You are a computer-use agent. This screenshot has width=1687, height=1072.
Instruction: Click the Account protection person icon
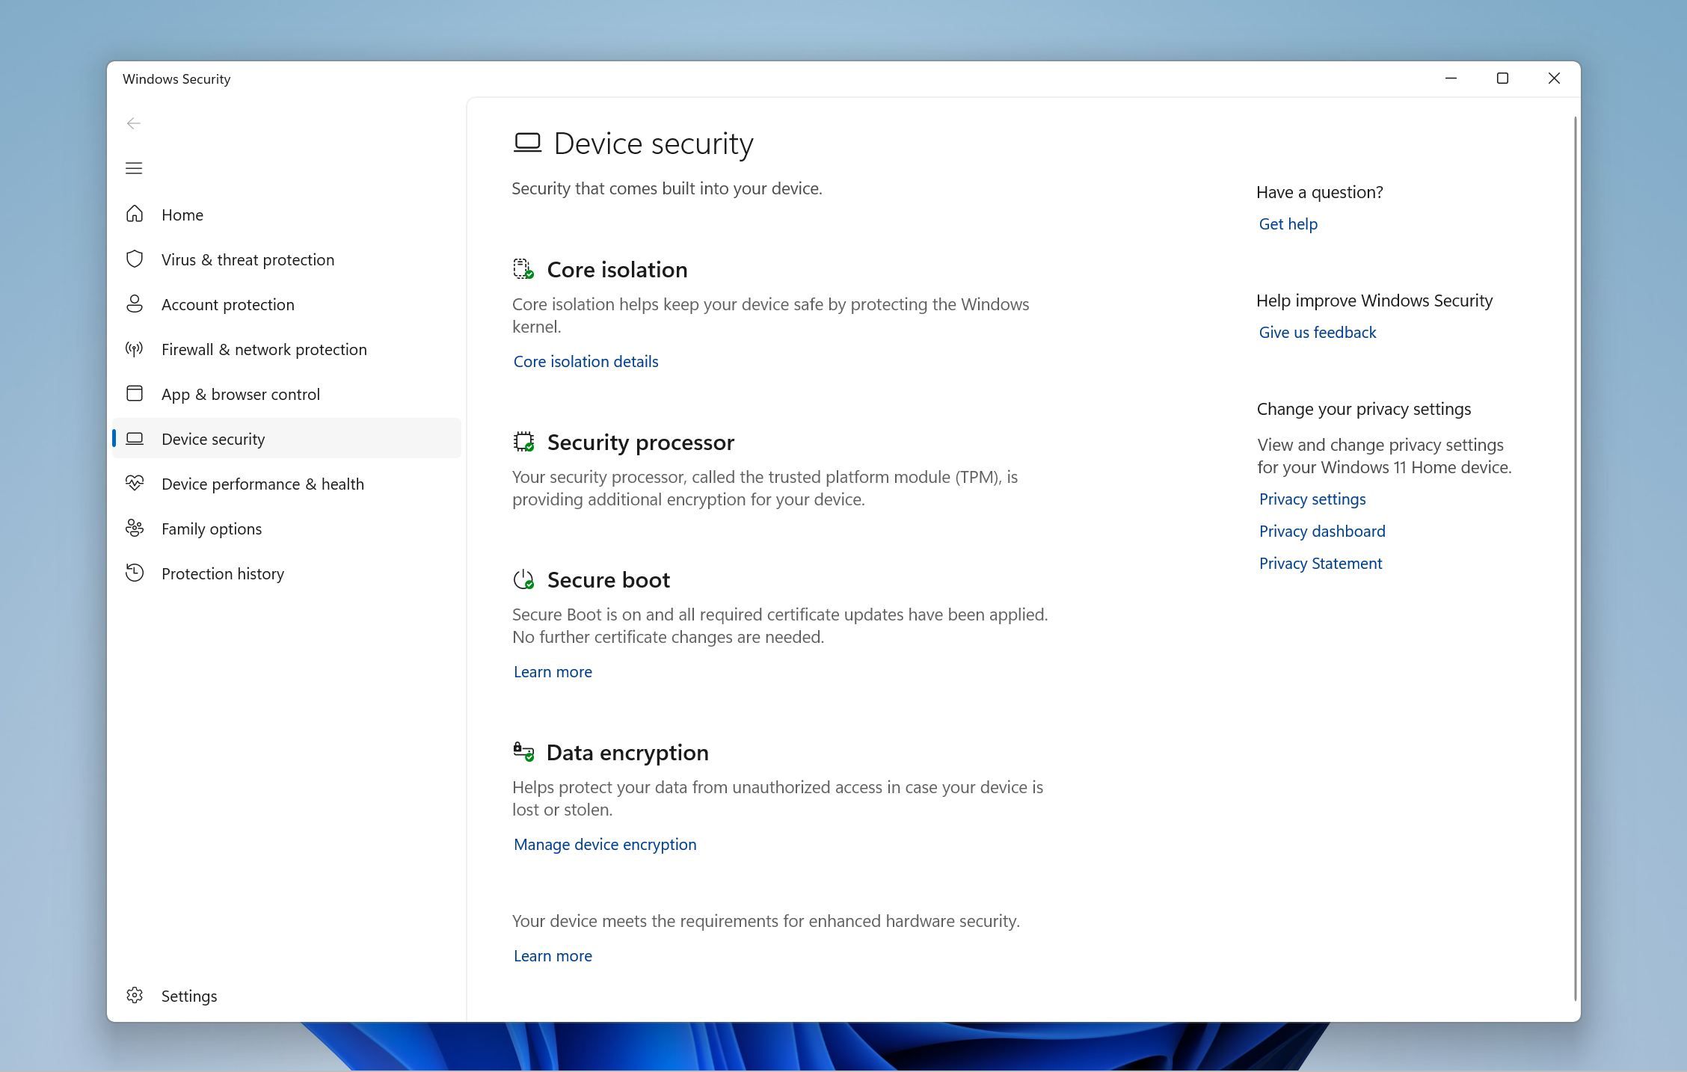click(x=135, y=304)
